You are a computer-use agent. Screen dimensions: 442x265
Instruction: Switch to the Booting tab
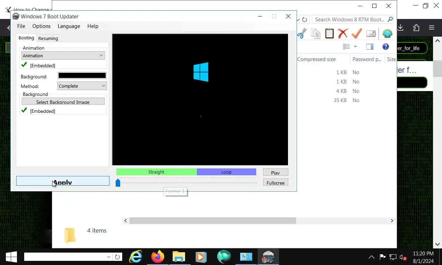pos(26,38)
